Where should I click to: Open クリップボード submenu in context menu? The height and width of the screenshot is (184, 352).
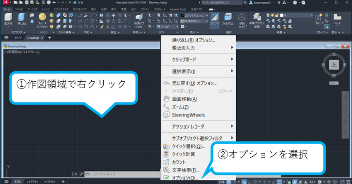199,59
